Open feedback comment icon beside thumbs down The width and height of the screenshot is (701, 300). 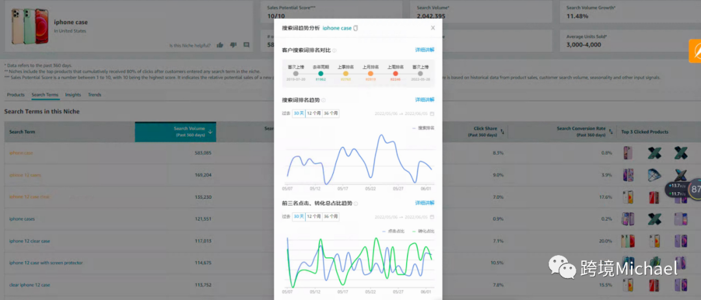click(x=247, y=45)
